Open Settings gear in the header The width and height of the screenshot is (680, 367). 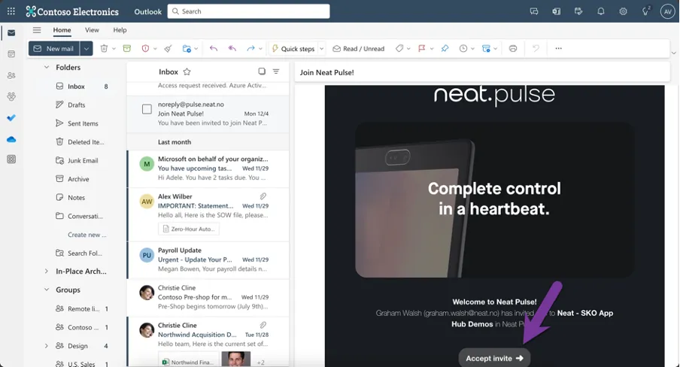[623, 11]
